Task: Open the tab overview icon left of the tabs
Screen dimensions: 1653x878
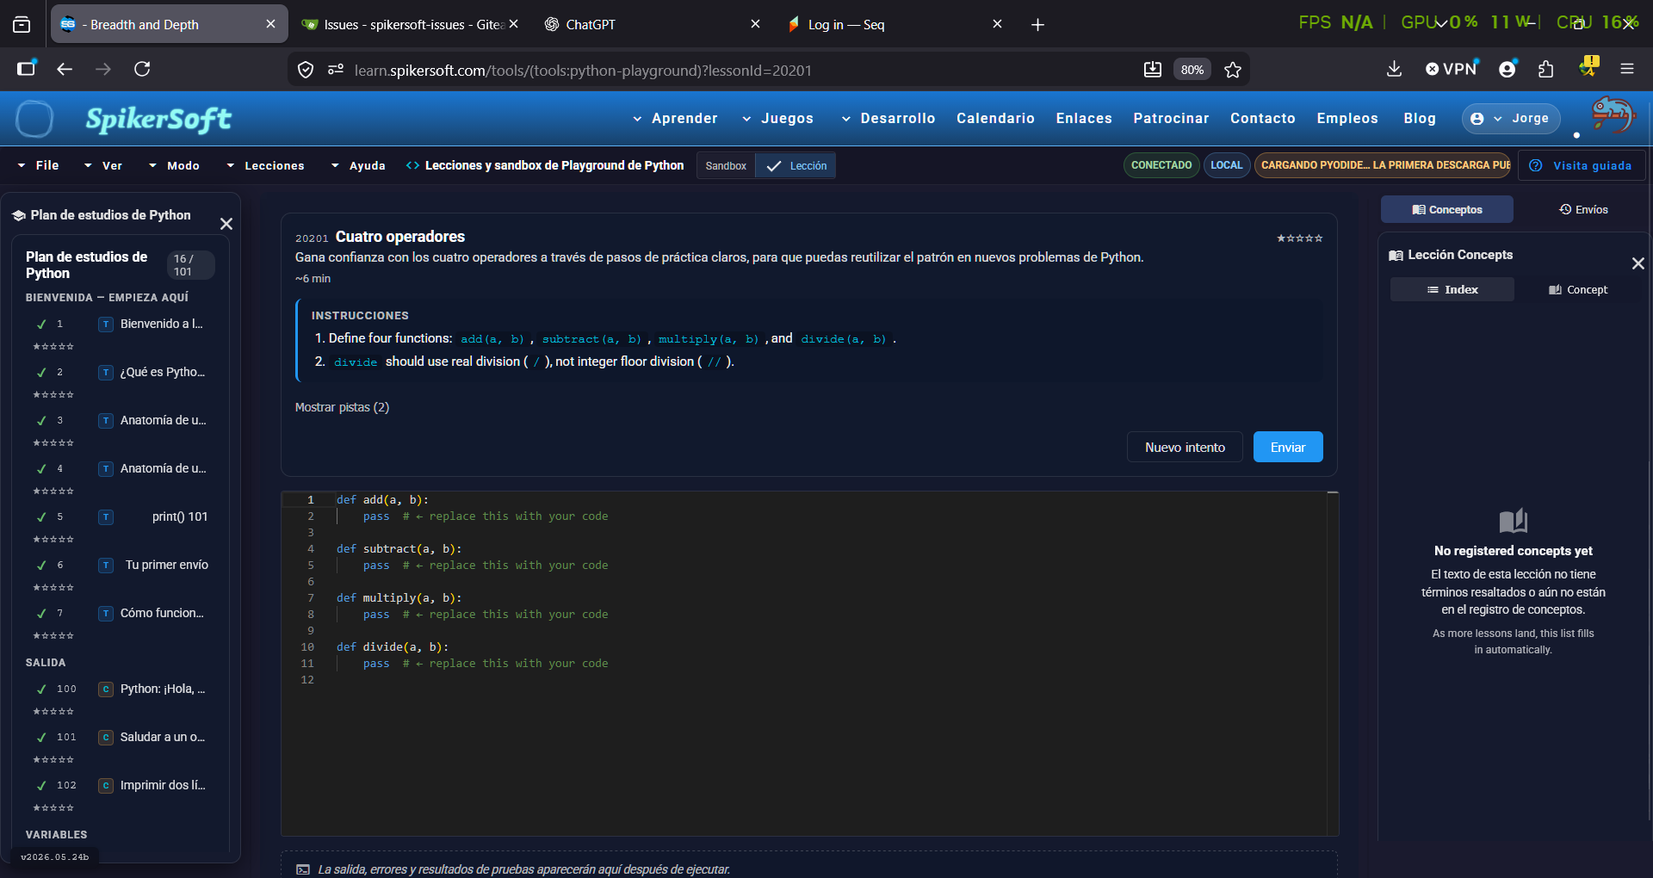Action: point(22,25)
